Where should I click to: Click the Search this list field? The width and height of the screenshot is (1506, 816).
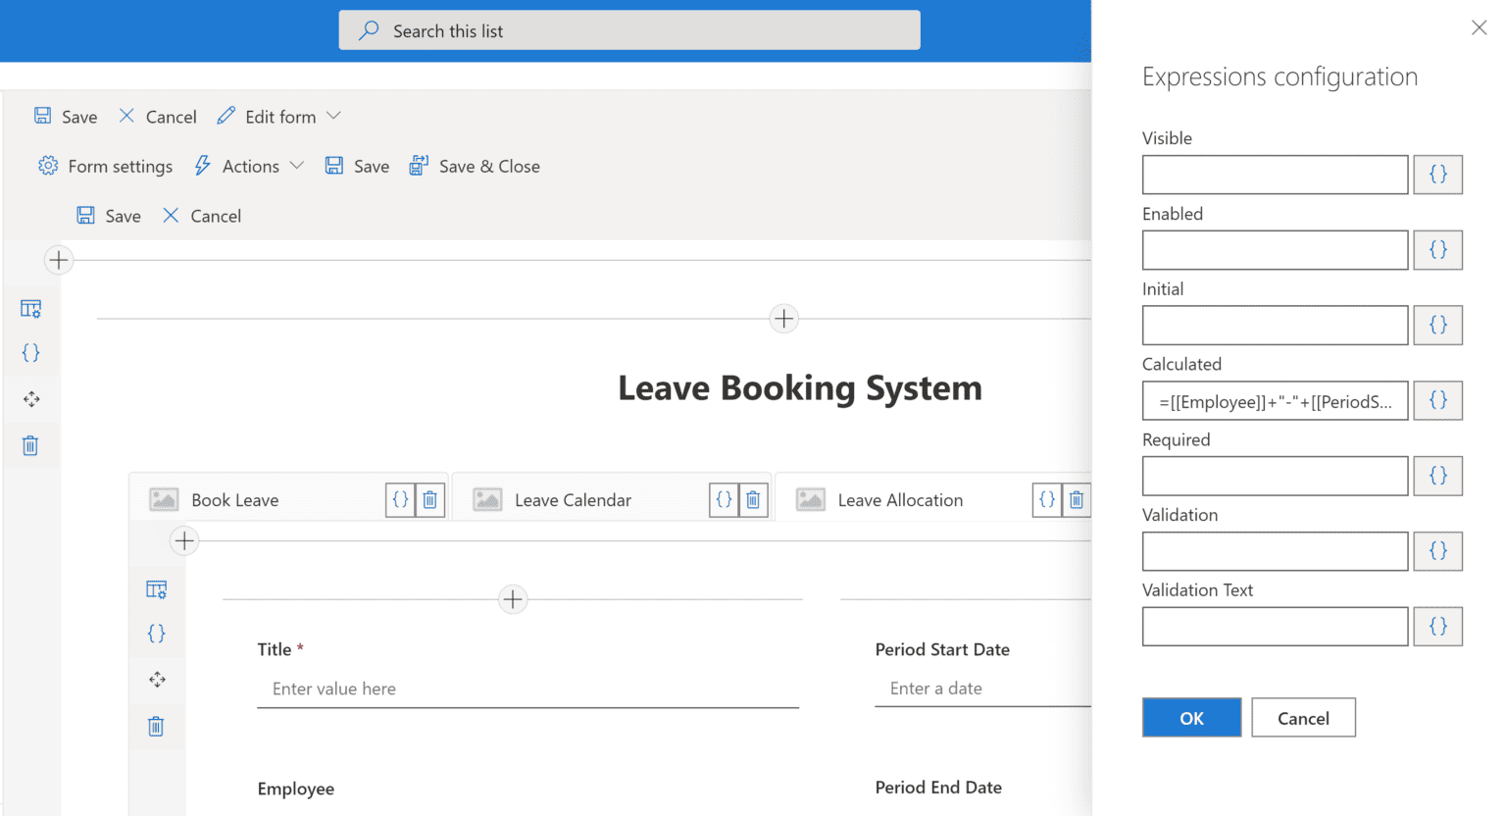pyautogui.click(x=628, y=29)
